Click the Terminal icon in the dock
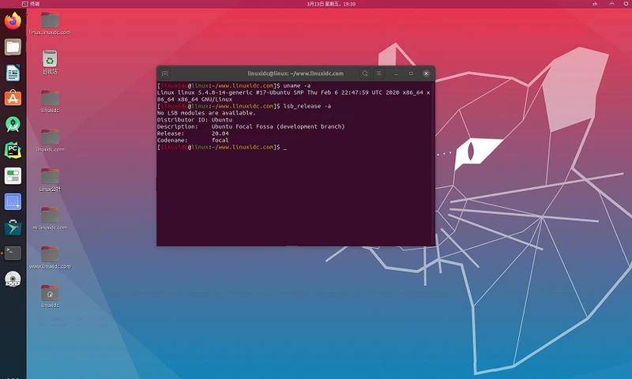Image resolution: width=632 pixels, height=379 pixels. pos(13,253)
